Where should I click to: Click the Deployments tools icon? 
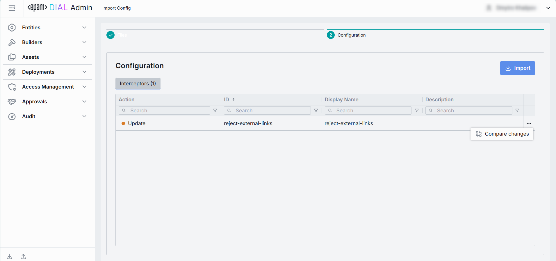12,72
